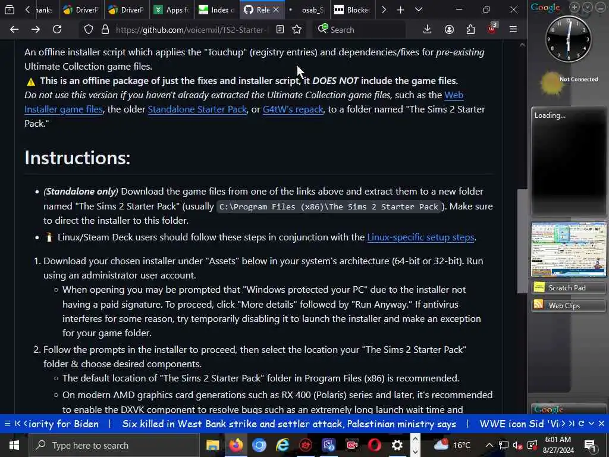
Task: Open the news ticker hamburger menu
Action: pos(7,424)
